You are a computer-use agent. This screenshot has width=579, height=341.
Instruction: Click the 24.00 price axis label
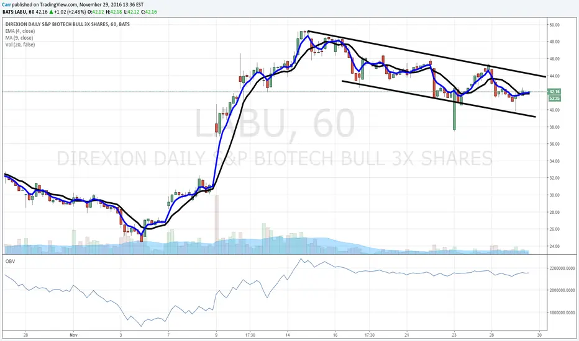[x=554, y=246]
